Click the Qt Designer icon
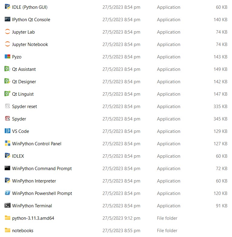This screenshot has height=237, width=232. (7, 81)
